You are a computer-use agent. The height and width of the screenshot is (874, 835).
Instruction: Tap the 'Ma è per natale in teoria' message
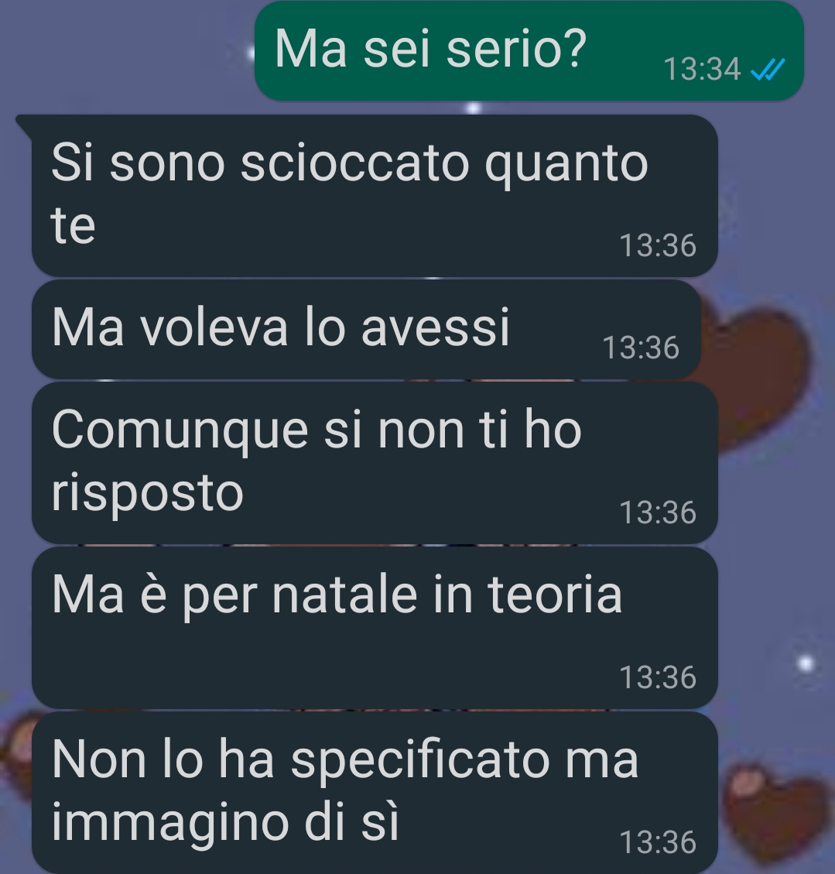tap(375, 628)
